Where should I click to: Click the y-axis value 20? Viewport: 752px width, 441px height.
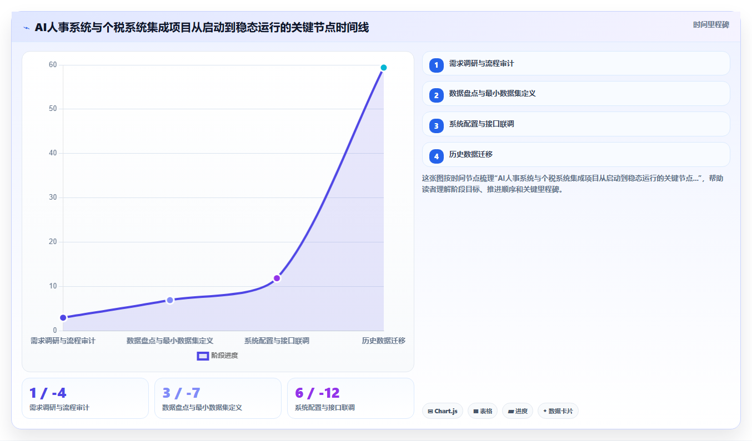[53, 242]
